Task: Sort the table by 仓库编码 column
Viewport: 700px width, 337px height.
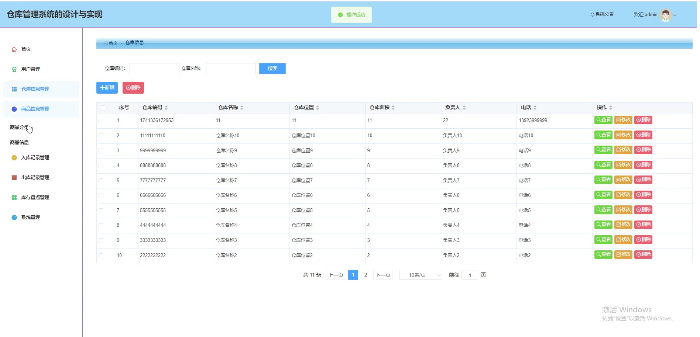Action: point(166,108)
